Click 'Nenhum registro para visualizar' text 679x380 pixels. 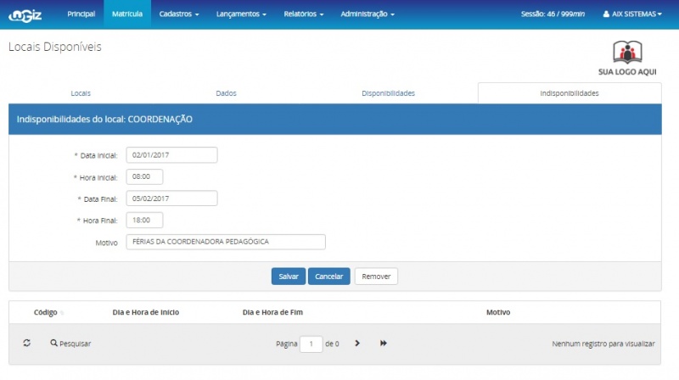click(603, 344)
